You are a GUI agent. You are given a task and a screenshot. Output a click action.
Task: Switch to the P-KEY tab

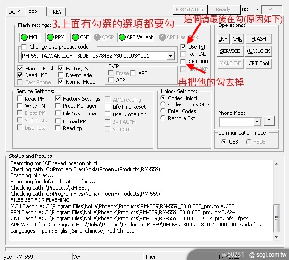pos(55,11)
